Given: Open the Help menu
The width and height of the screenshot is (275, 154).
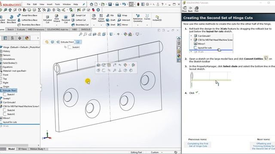Looking at the screenshot, I should 76,4.
